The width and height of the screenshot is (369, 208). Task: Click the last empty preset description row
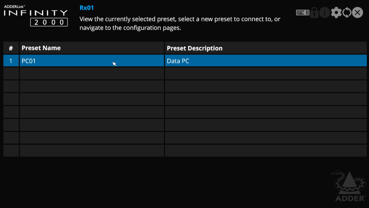pyautogui.click(x=265, y=151)
